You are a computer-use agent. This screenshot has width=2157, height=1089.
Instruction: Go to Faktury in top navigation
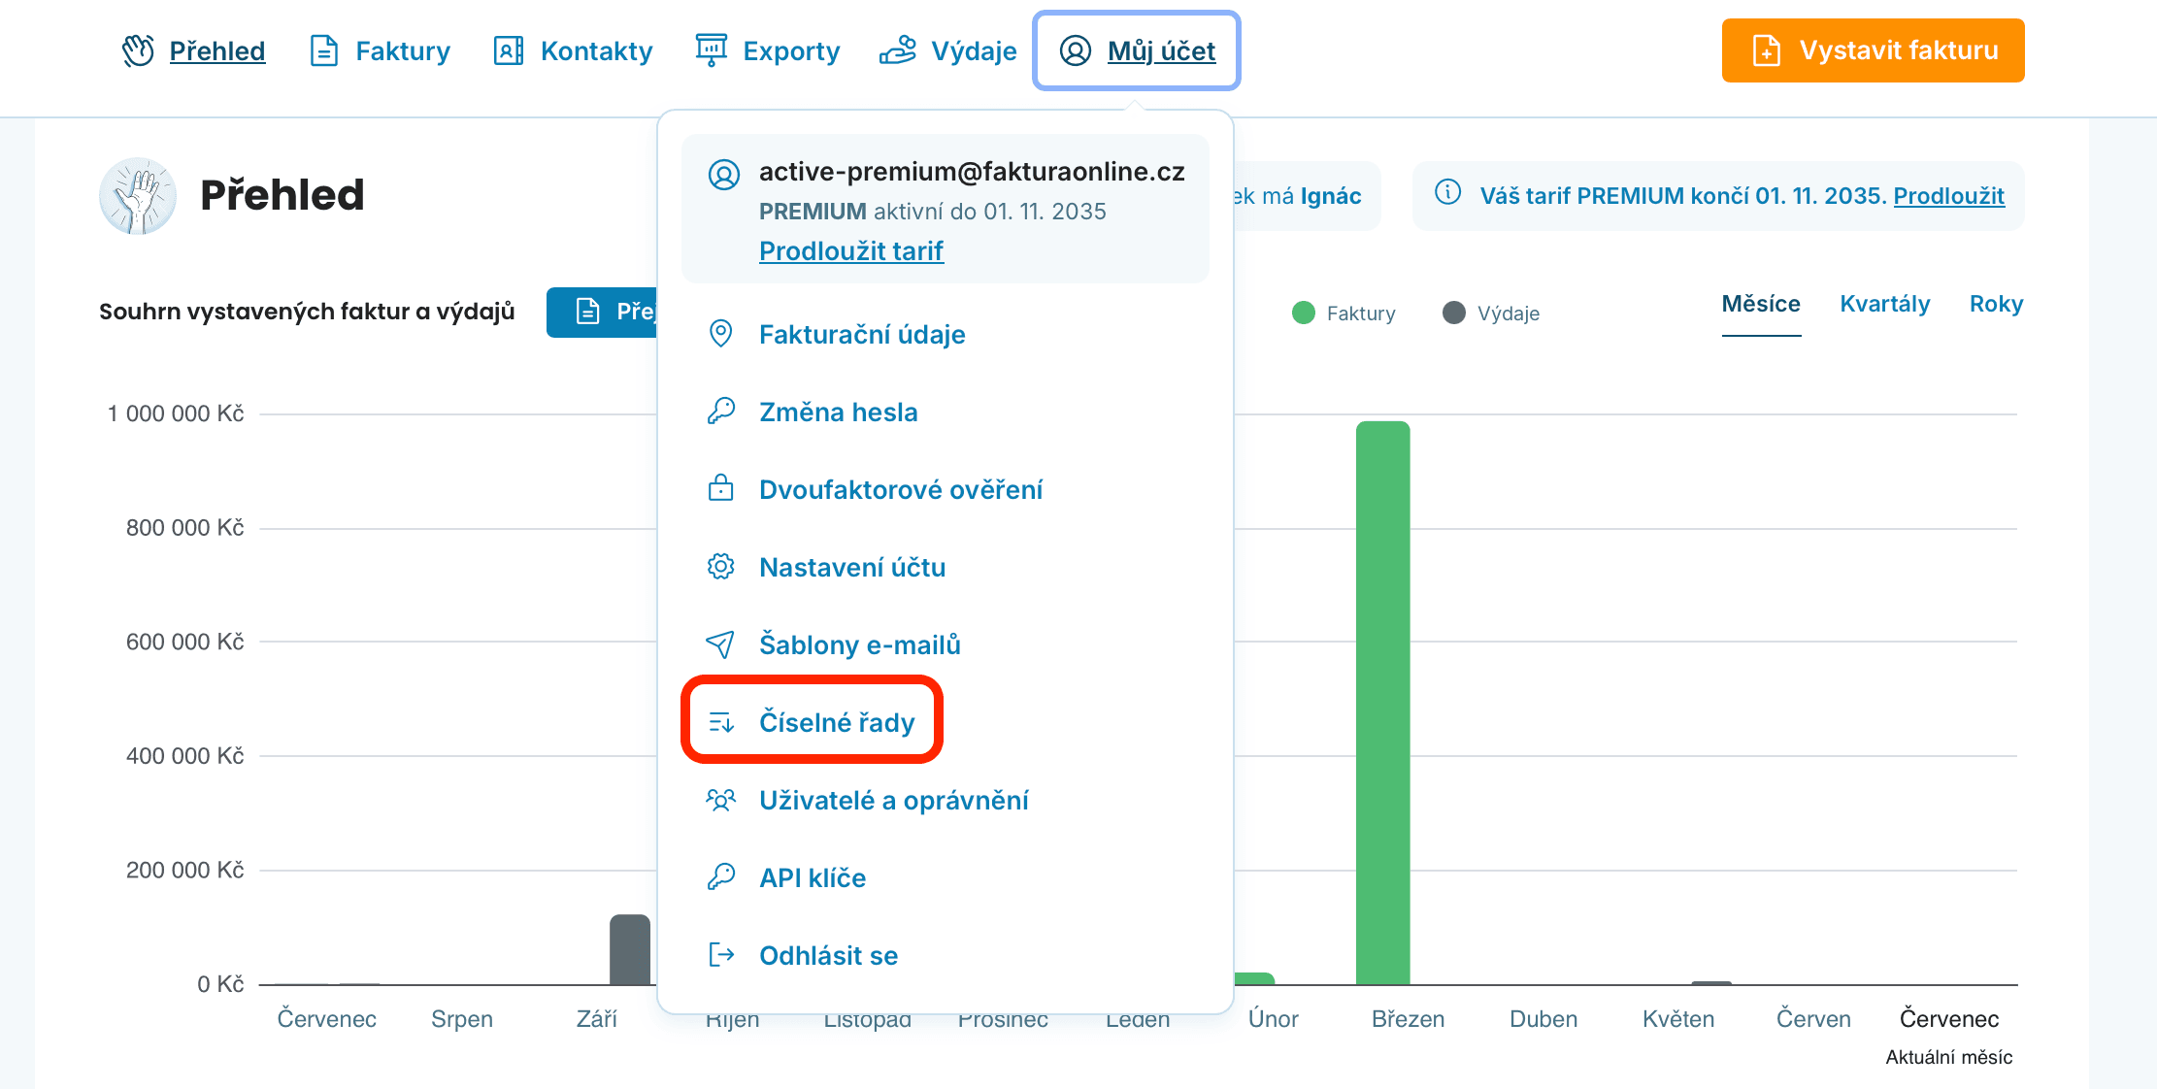click(402, 50)
